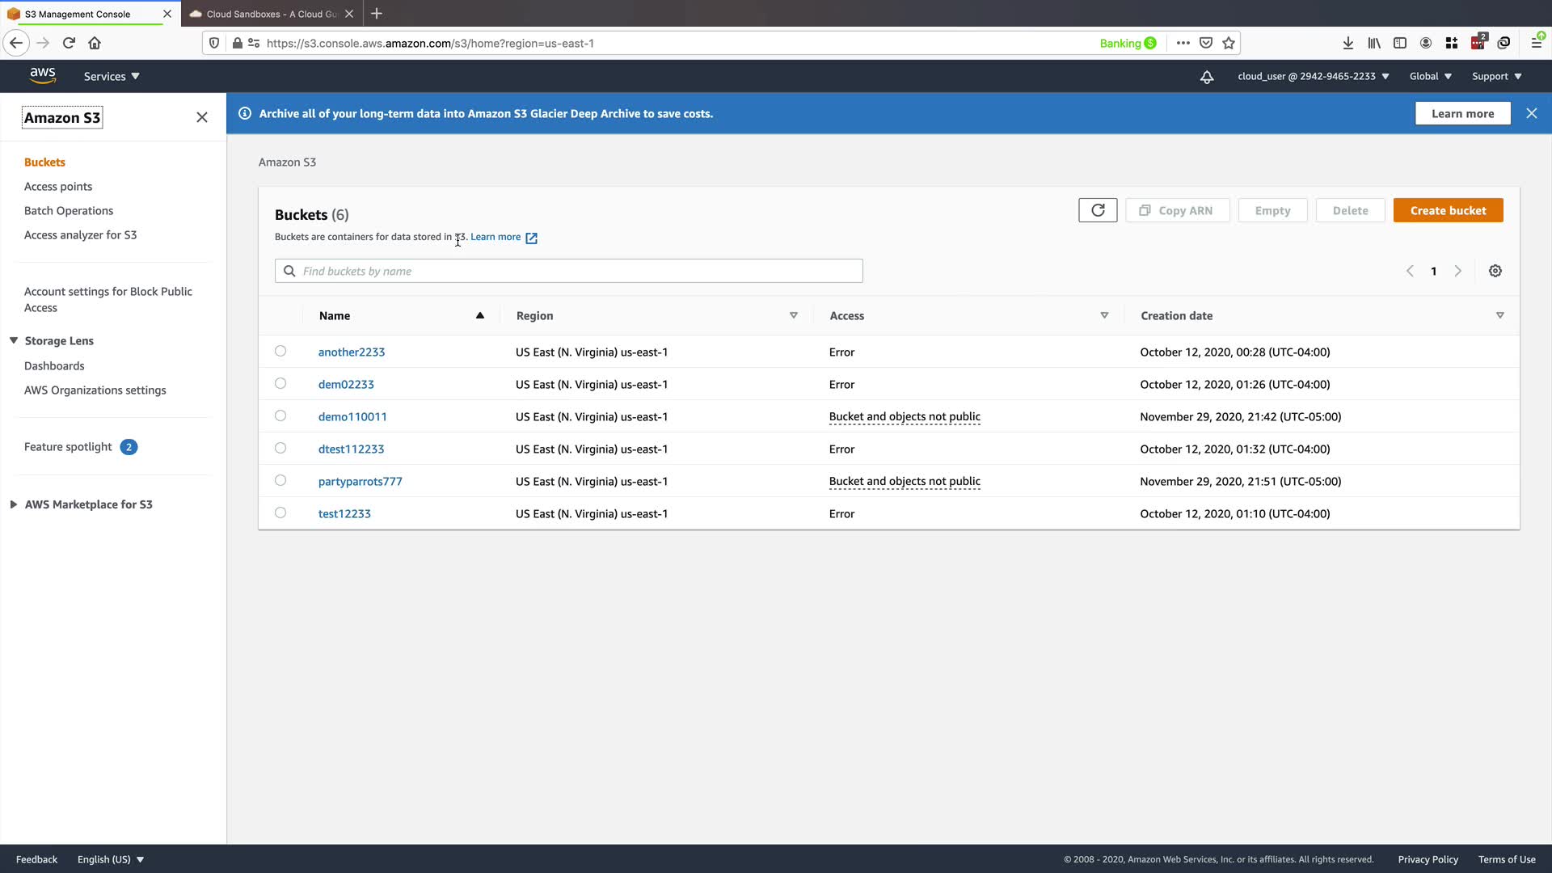Click the Create bucket button

tap(1447, 211)
